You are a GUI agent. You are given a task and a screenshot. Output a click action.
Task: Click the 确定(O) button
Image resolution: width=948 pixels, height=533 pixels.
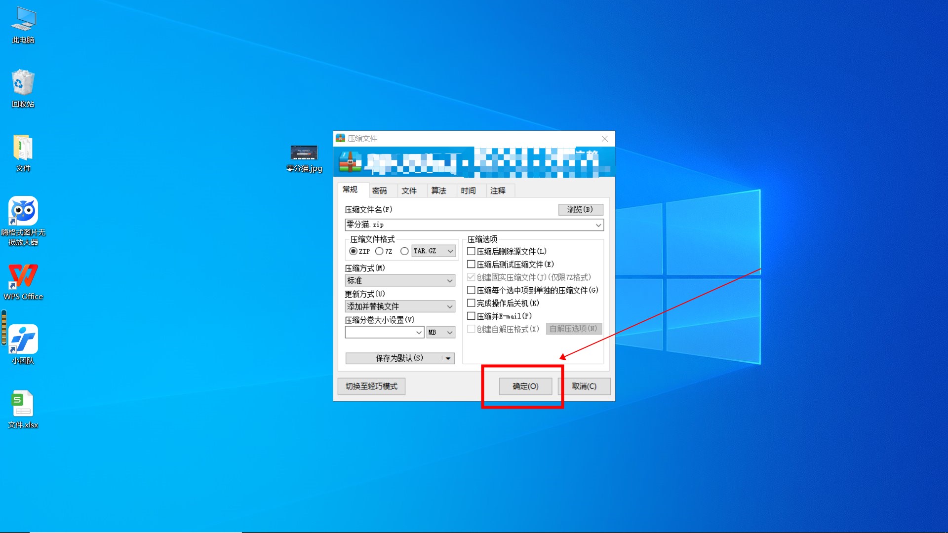tap(525, 386)
